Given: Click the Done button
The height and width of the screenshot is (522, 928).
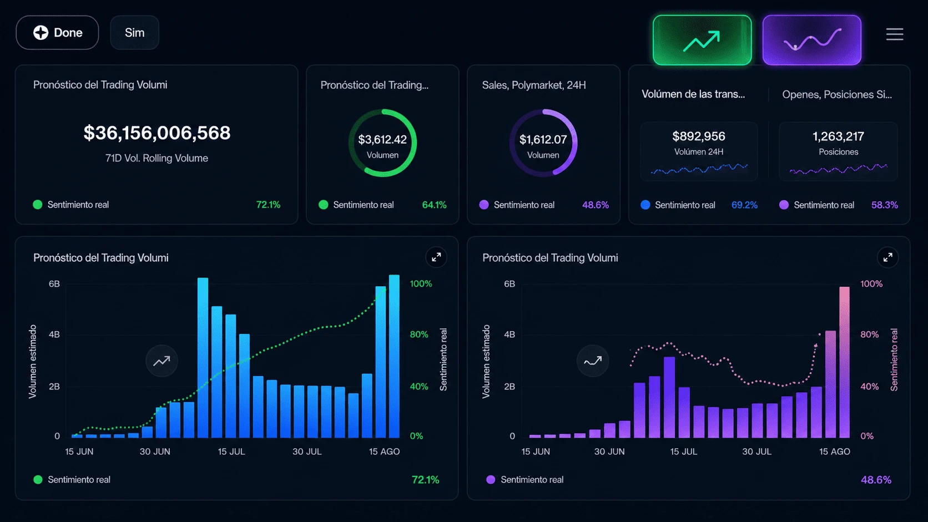Looking at the screenshot, I should click(57, 33).
